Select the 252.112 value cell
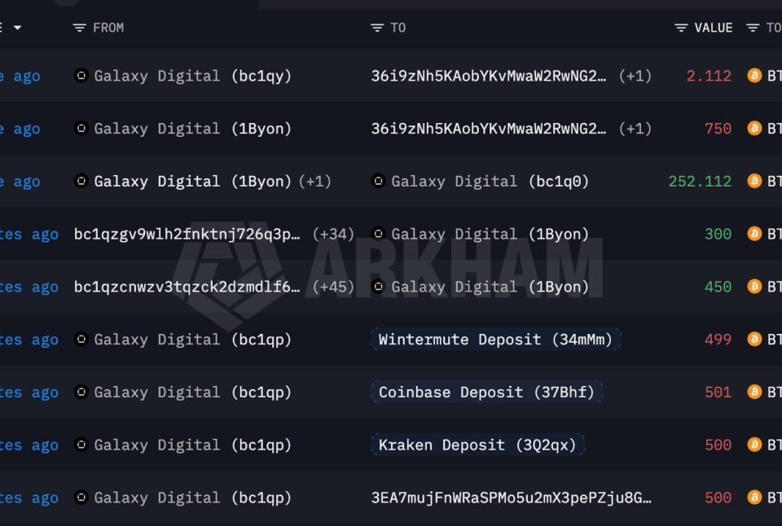 pyautogui.click(x=700, y=181)
